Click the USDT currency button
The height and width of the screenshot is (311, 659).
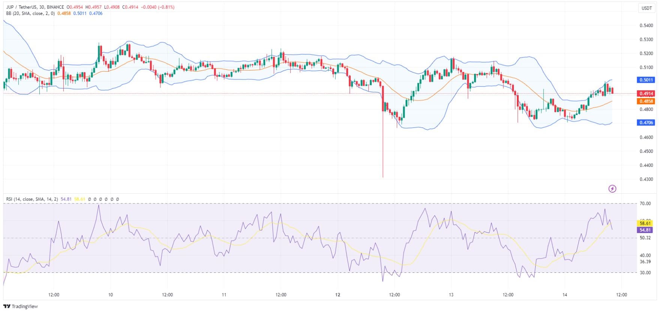click(647, 8)
